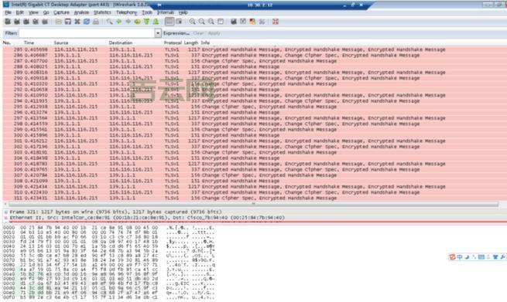Sort by the Length column header
Image resolution: width=507 pixels, height=302 pixels.
tap(191, 42)
